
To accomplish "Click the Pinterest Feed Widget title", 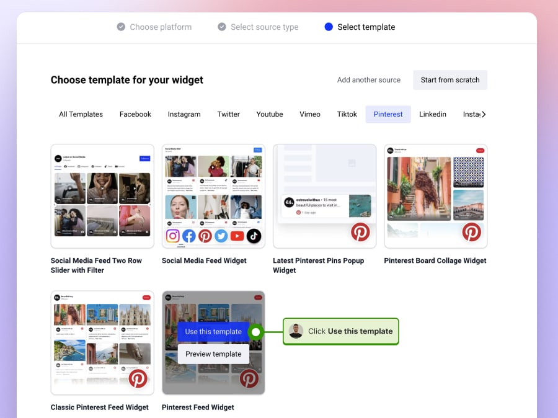I will 198,407.
